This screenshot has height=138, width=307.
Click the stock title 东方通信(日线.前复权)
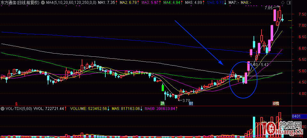pos(20,3)
